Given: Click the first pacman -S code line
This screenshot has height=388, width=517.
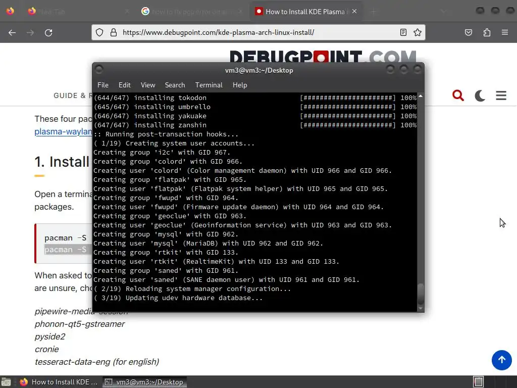Looking at the screenshot, I should pos(66,238).
